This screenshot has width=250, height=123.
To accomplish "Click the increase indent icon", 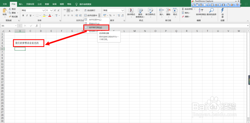I will 80,16.
